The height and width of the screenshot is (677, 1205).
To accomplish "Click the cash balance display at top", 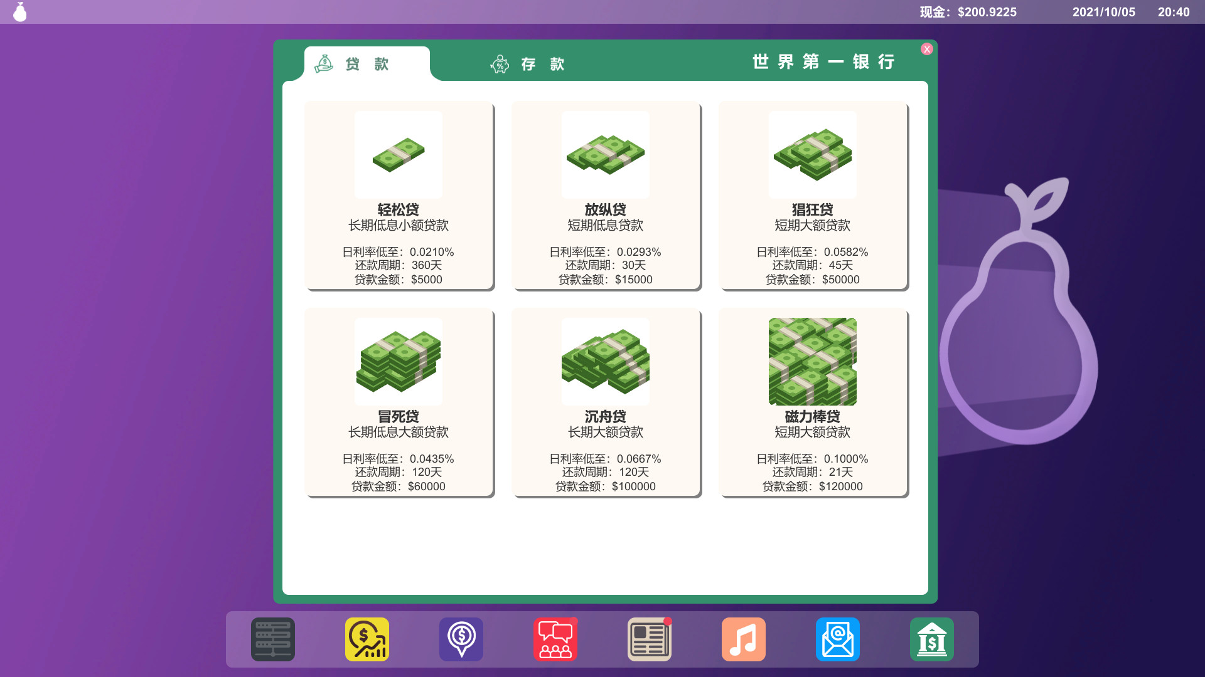I will coord(967,11).
